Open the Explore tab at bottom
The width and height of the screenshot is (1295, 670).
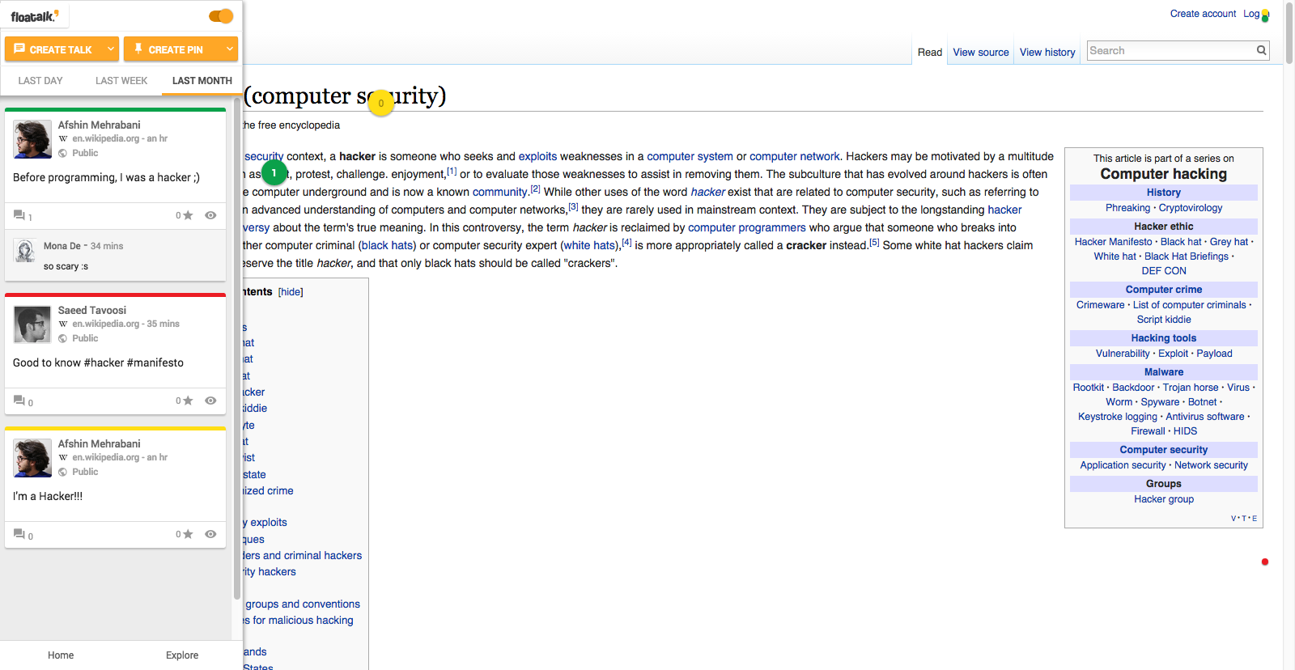point(182,655)
